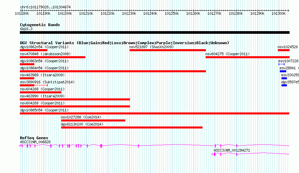Click the 101180k ruler tick label
This screenshot has height=173, width=299.
click(22, 13)
